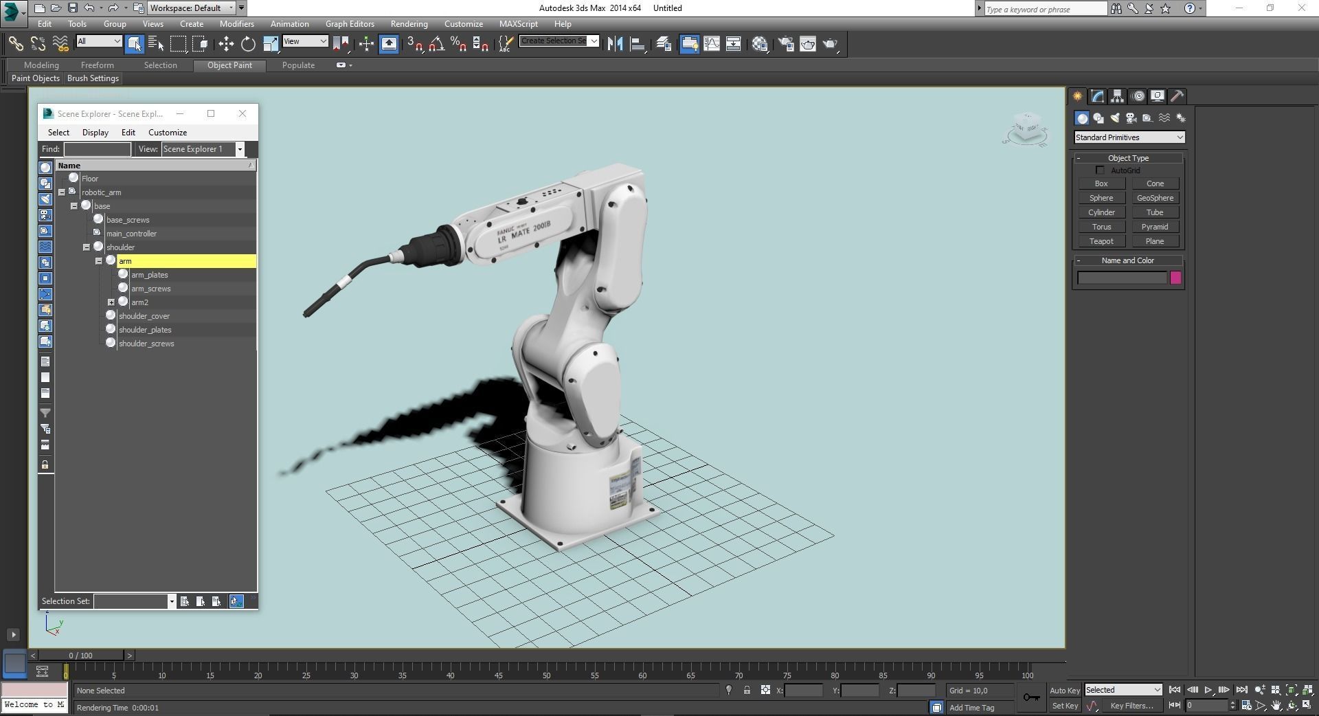
Task: Toggle the selection lock icon
Action: tap(747, 691)
